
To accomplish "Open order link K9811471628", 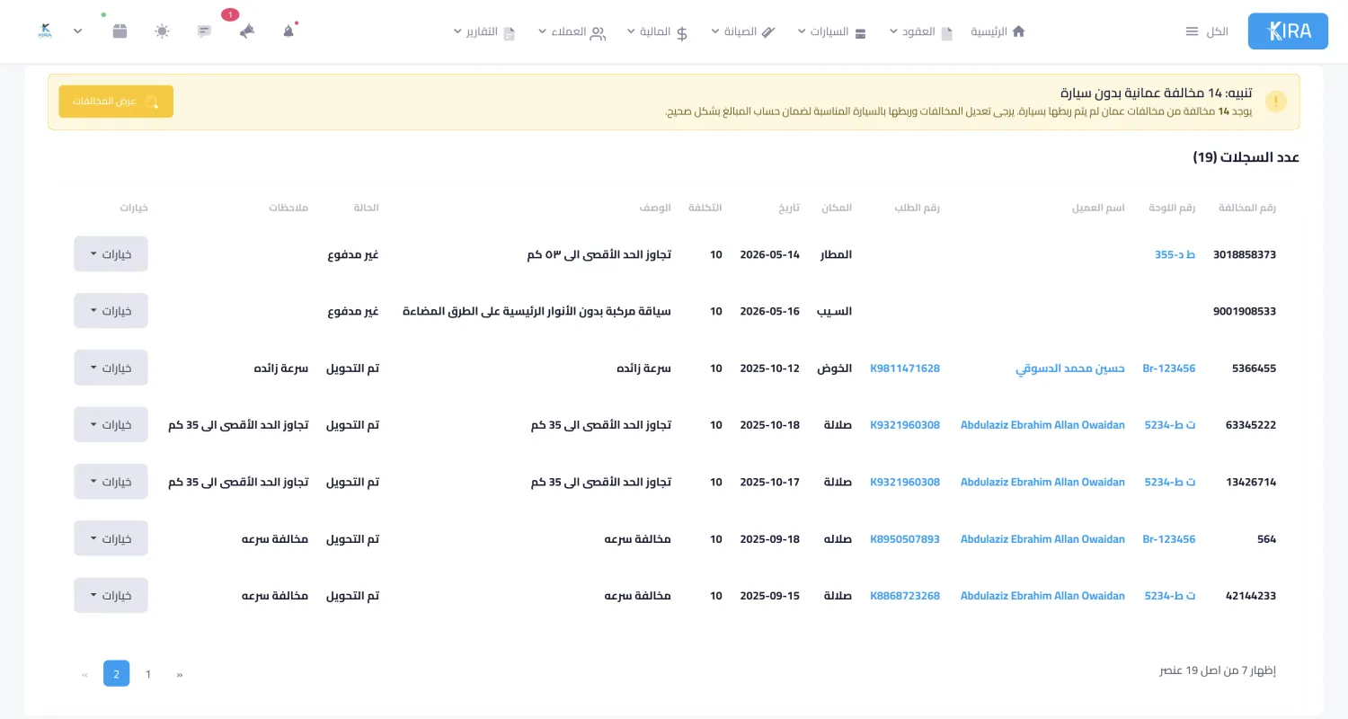I will point(905,368).
